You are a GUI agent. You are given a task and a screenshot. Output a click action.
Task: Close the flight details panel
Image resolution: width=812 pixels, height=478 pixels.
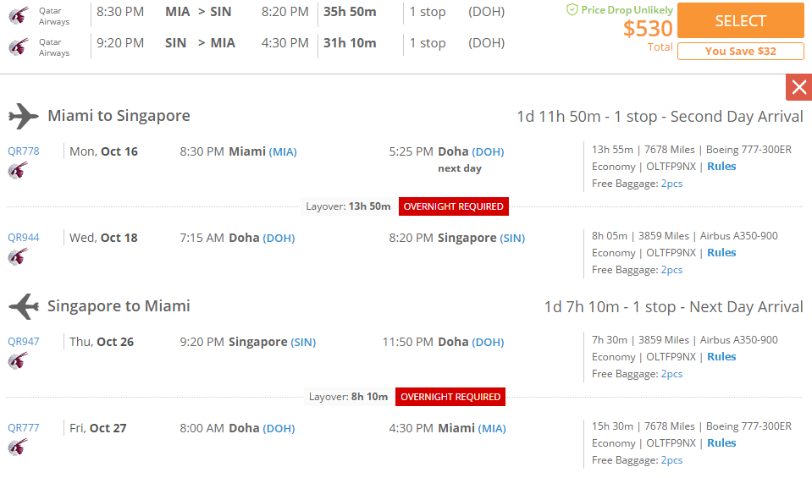coord(798,87)
